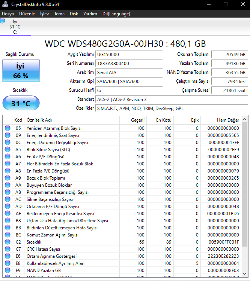Click the status icon for Sıcaklık row C2
The width and height of the screenshot is (250, 281).
point(8,242)
